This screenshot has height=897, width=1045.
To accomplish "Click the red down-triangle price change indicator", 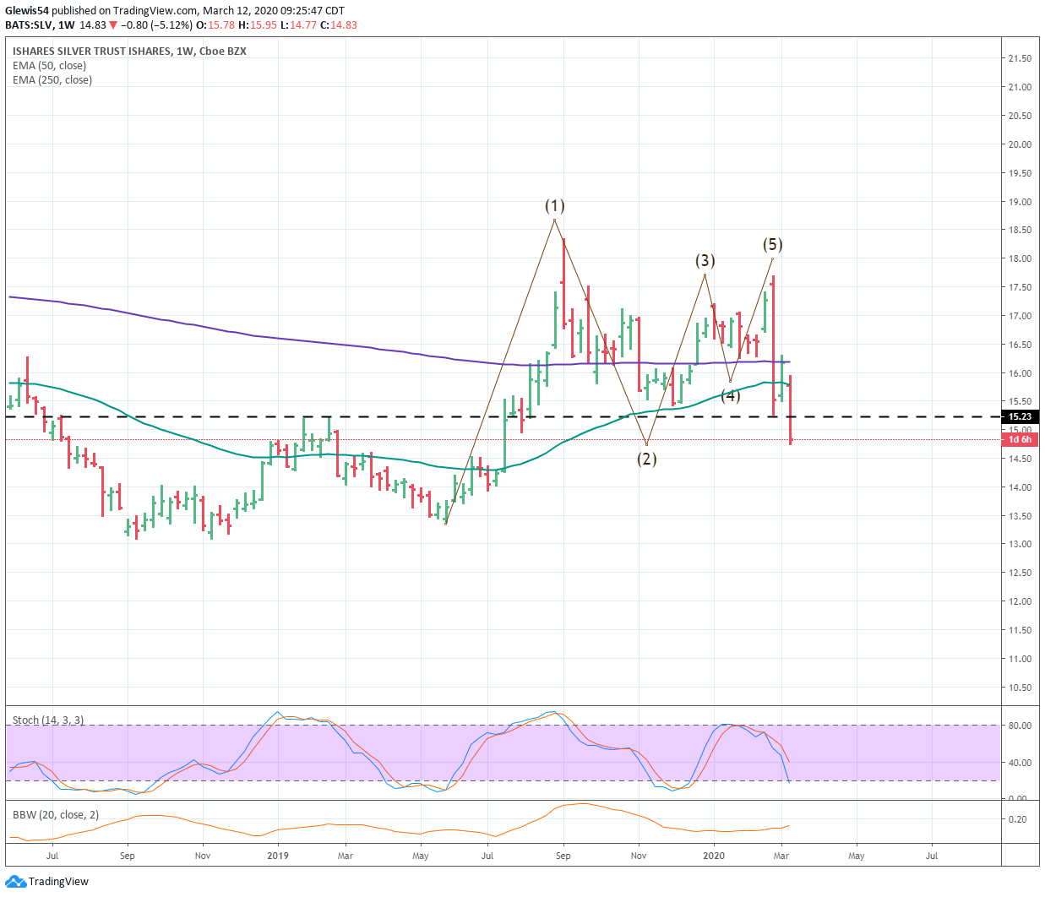I will coord(113,25).
